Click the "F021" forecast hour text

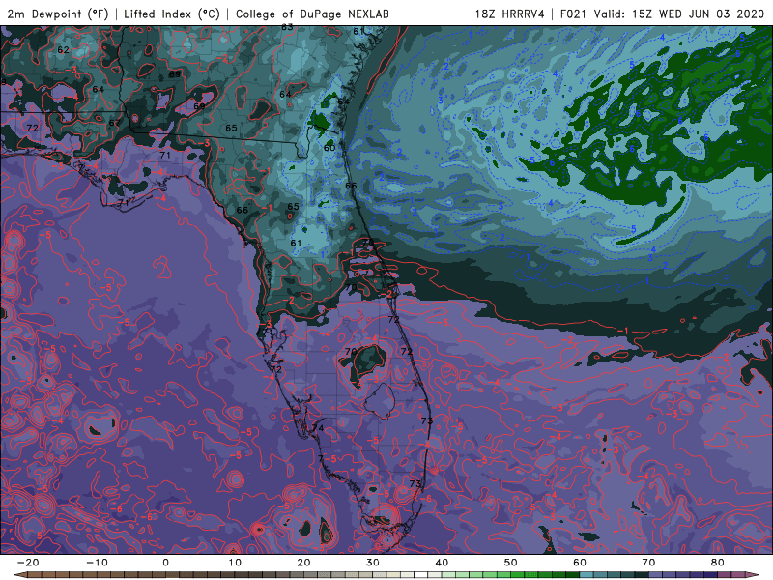[x=575, y=14]
